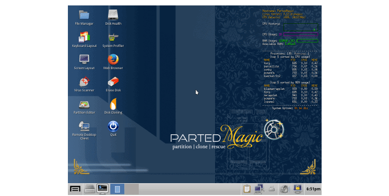This screenshot has height=196, width=389.
Task: Click the 'Available RAM' text line
Action: click(279, 44)
